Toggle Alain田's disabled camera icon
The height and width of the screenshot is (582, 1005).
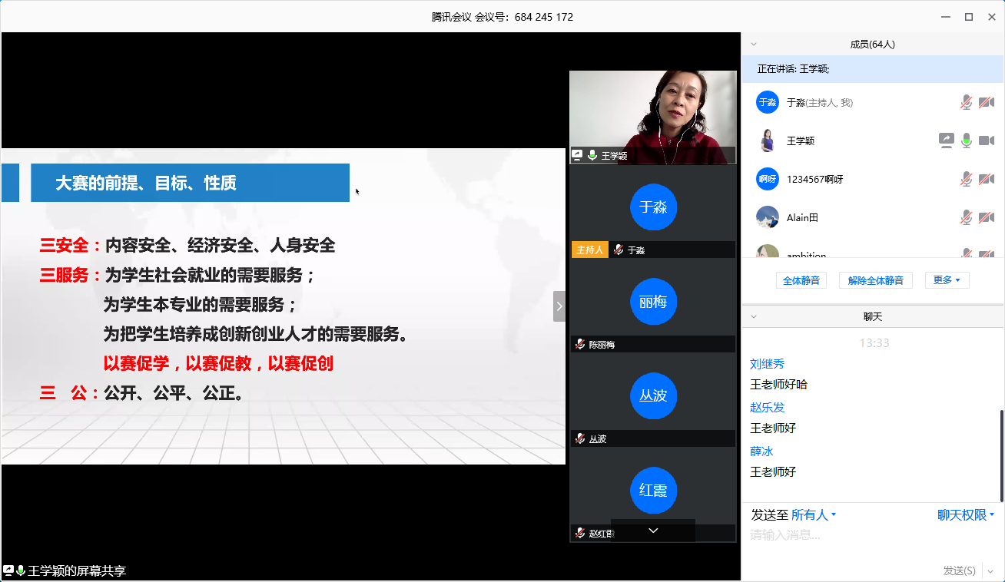tap(987, 217)
